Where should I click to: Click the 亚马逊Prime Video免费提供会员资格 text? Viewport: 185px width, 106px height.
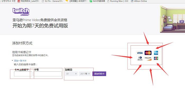[40, 20]
